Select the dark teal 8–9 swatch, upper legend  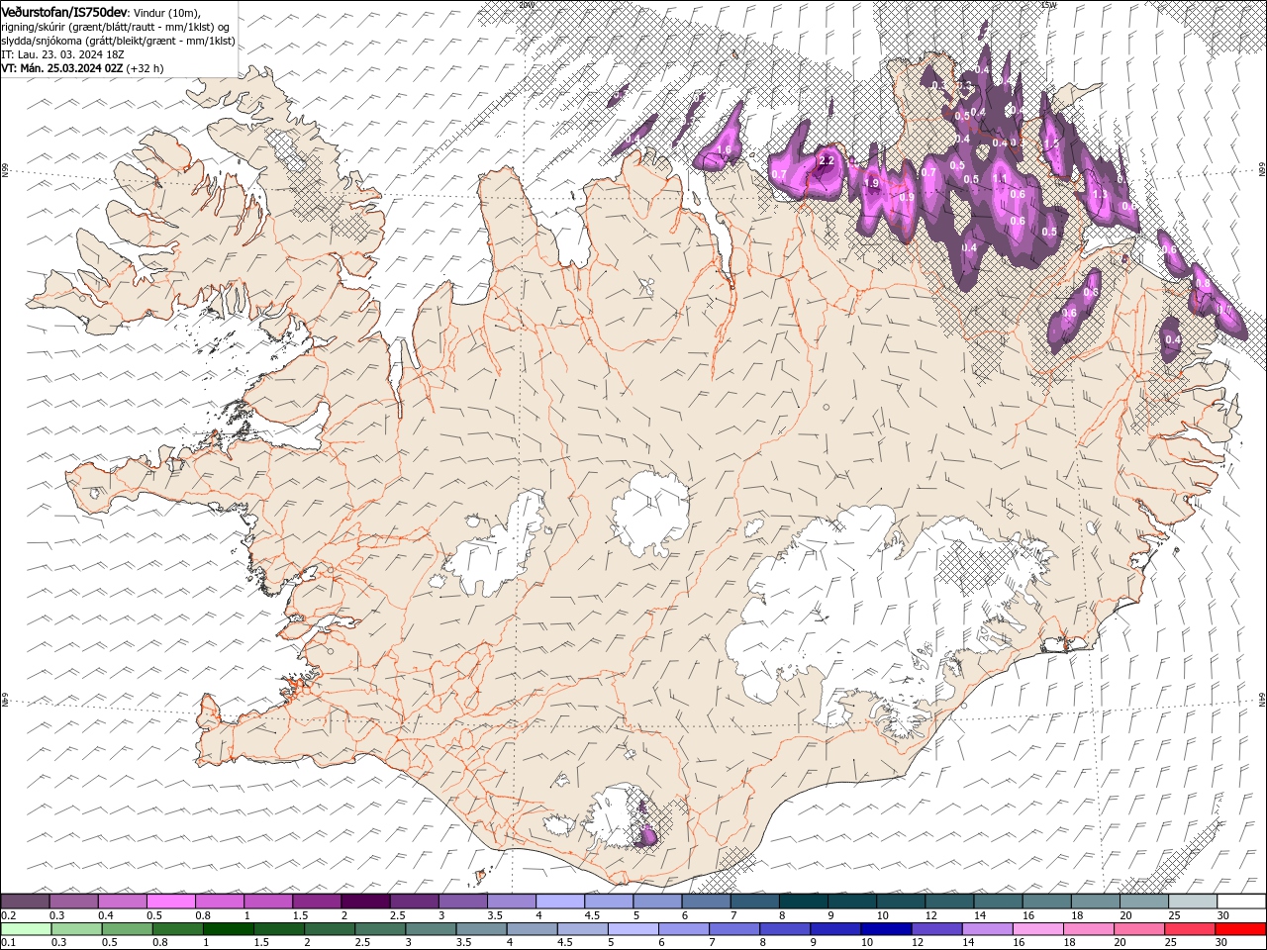click(804, 902)
